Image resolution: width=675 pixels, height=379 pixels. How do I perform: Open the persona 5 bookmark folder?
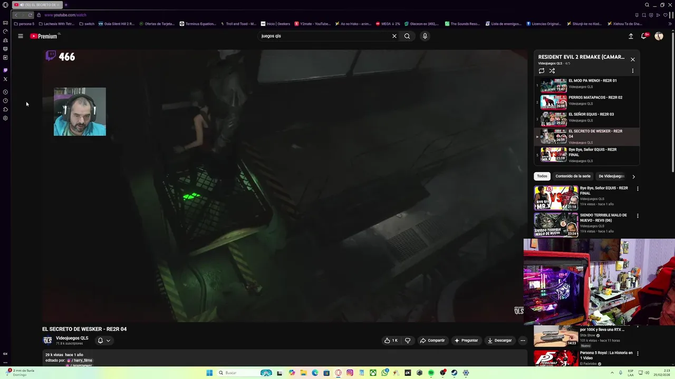click(x=24, y=24)
